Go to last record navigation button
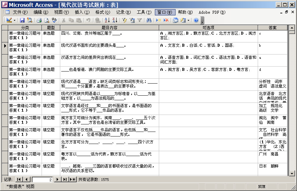 pos(65,179)
